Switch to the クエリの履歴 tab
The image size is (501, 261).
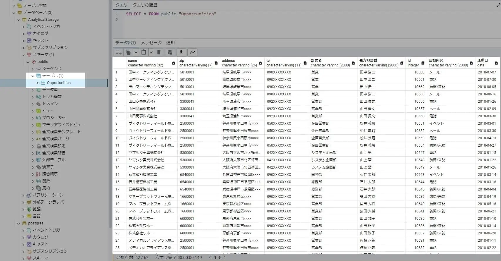point(145,5)
